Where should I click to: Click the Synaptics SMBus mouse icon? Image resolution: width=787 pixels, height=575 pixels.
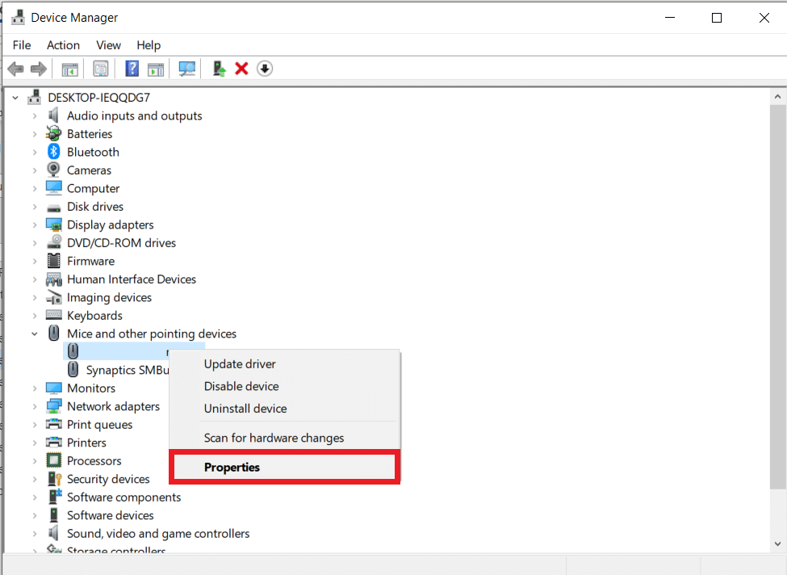click(73, 370)
